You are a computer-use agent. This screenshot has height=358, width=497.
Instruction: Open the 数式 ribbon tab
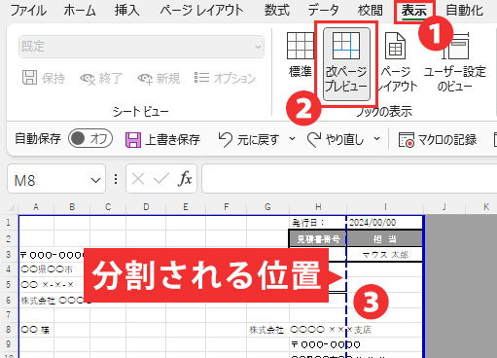point(276,11)
